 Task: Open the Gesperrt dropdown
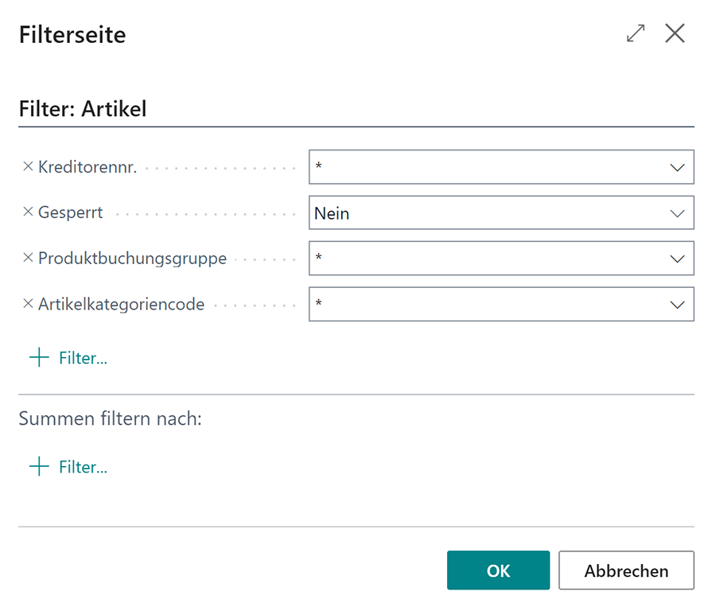(677, 212)
